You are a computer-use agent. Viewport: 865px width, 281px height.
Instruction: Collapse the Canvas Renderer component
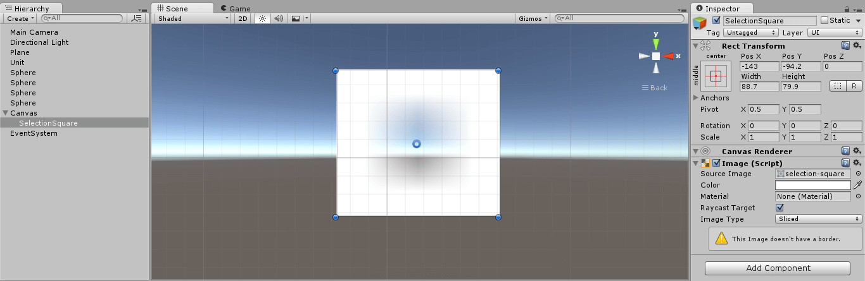point(696,152)
